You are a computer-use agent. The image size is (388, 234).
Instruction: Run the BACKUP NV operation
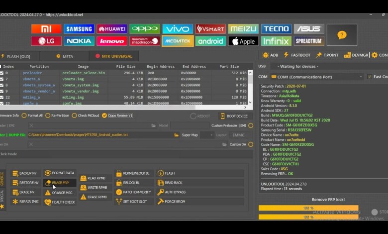tap(25, 173)
